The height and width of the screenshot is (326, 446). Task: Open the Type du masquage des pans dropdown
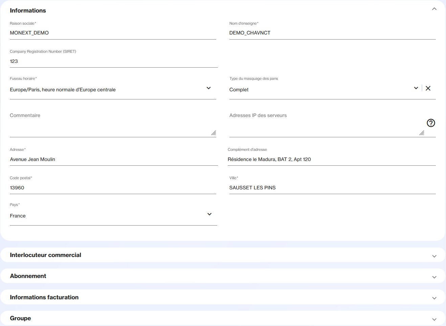pos(416,88)
